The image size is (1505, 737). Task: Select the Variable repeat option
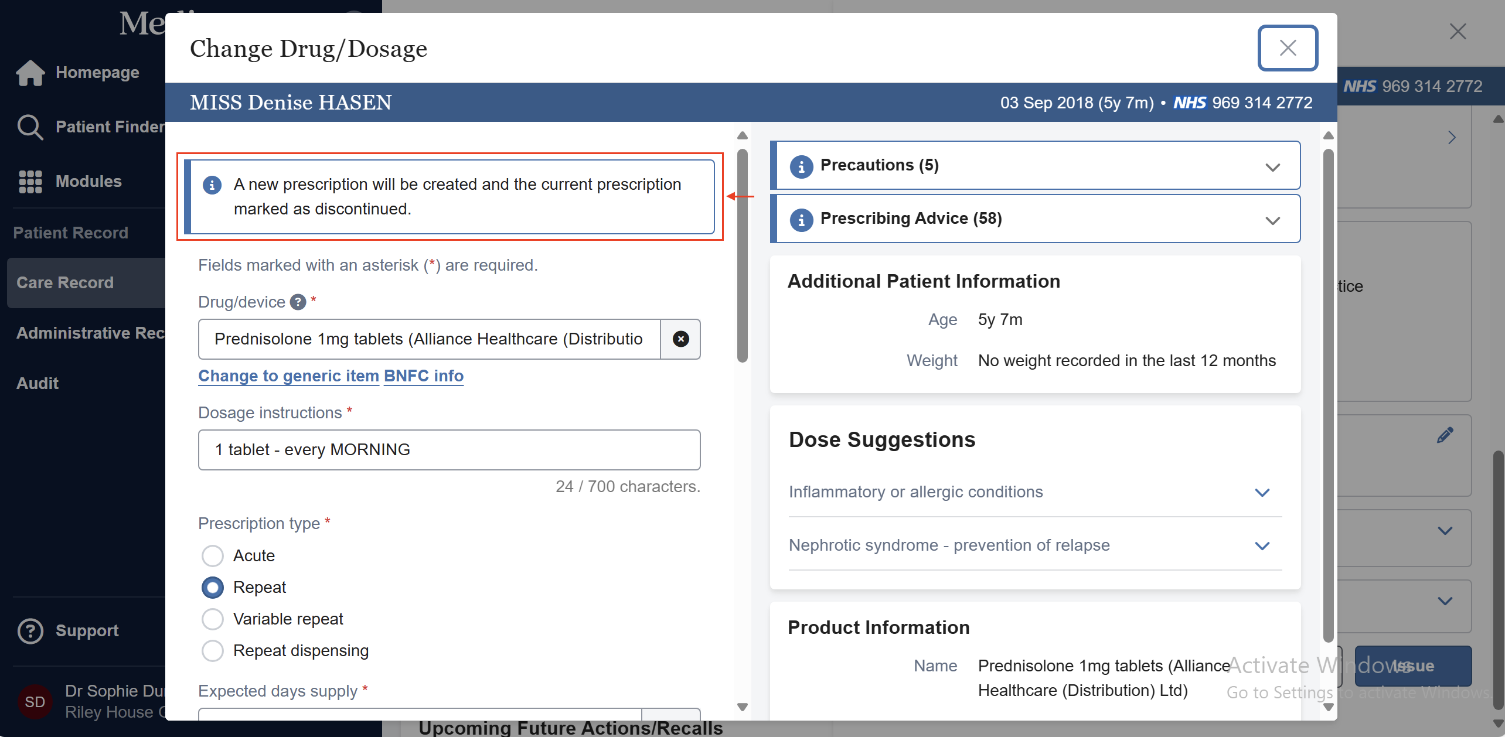coord(213,619)
